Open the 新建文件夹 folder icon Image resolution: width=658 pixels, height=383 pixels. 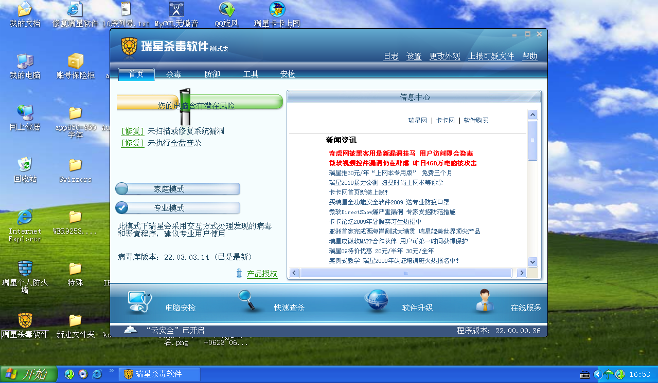point(76,320)
